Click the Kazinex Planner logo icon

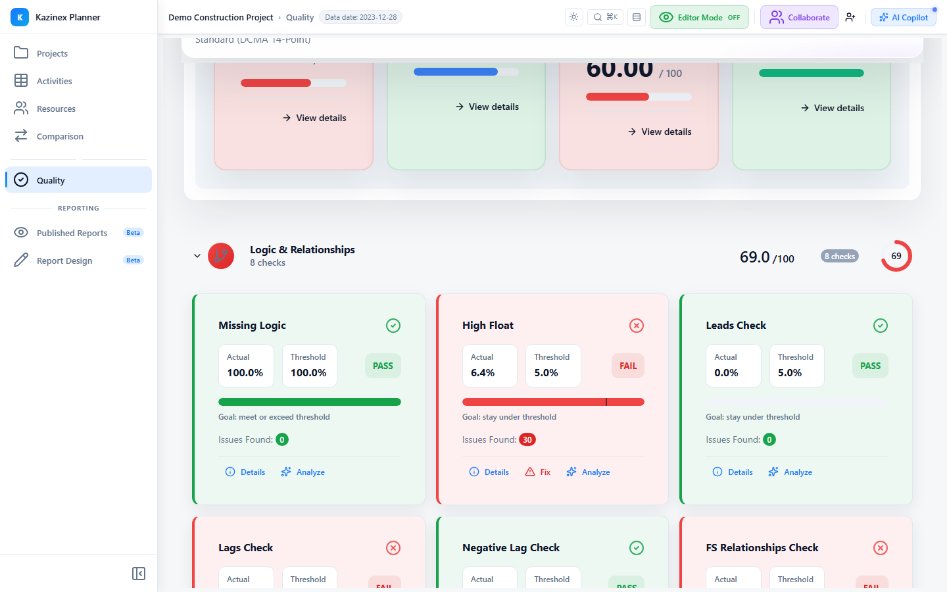[x=20, y=17]
